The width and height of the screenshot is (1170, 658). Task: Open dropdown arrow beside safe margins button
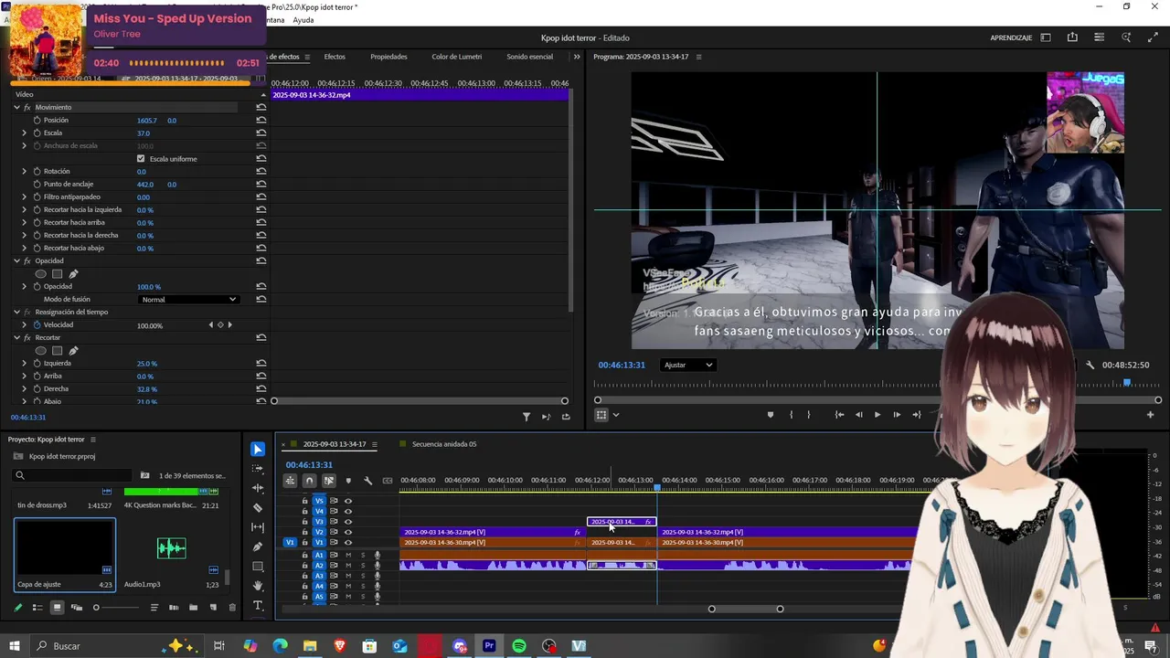[616, 415]
